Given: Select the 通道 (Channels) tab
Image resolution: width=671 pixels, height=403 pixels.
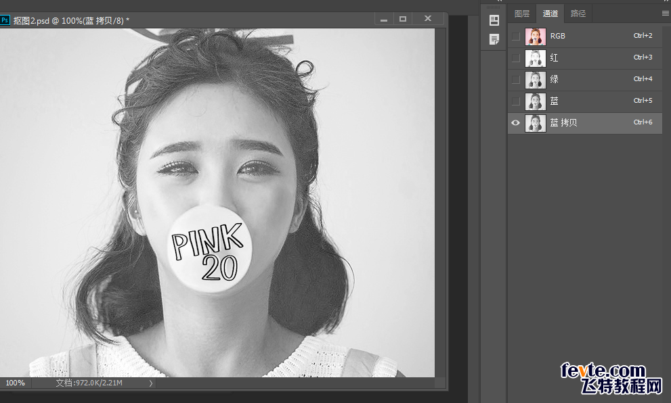Looking at the screenshot, I should click(550, 14).
